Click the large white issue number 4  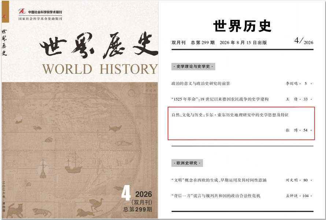coord(126,193)
